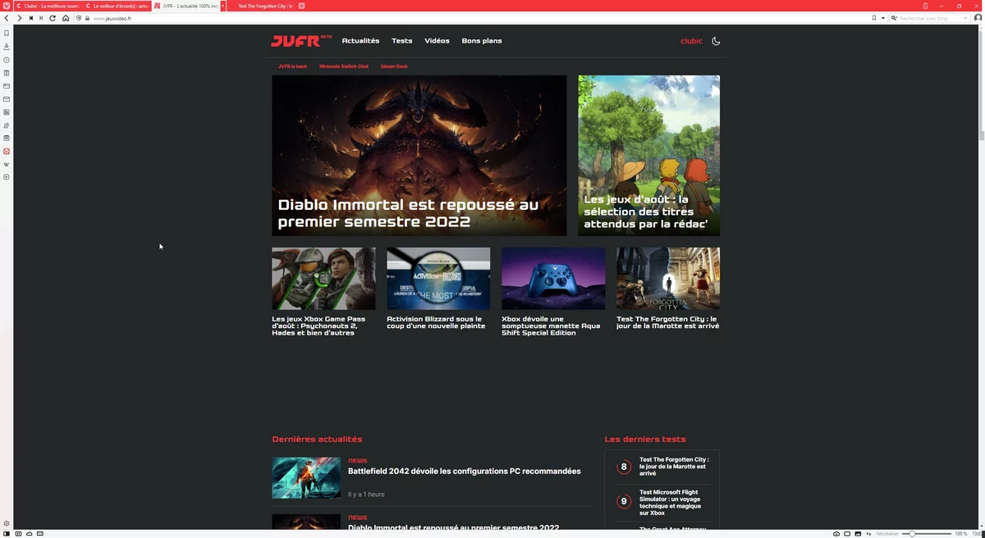The image size is (985, 538).
Task: Open the JVFR is back tag link
Action: 292,66
